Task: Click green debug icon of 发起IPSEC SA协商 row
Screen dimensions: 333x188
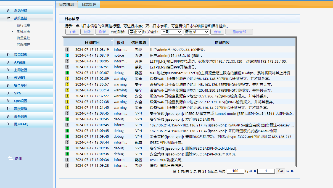Action: (x=67, y=119)
